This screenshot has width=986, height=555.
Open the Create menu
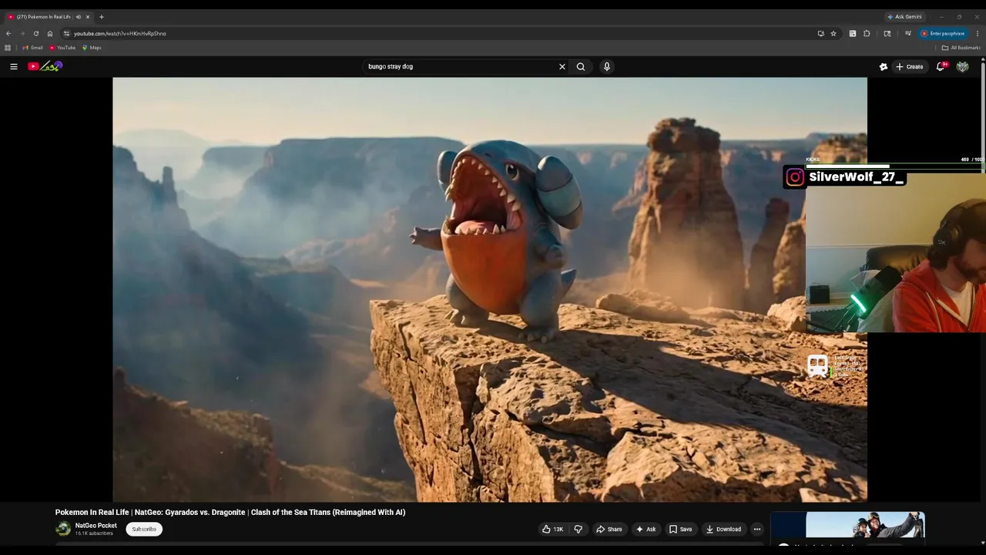(909, 66)
